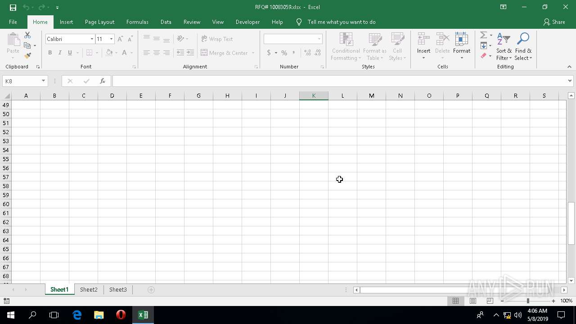The width and height of the screenshot is (576, 324).
Task: Open Cell Styles gallery
Action: 397,46
